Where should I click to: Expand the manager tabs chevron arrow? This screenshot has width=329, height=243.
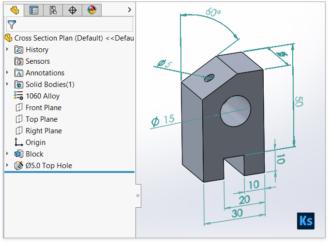[129, 10]
